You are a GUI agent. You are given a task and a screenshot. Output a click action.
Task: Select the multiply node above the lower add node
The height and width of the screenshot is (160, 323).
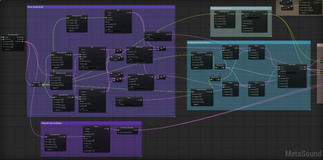point(117,75)
